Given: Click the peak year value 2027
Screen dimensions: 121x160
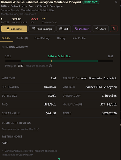Looking at the screenshot, I should [x=20, y=66].
